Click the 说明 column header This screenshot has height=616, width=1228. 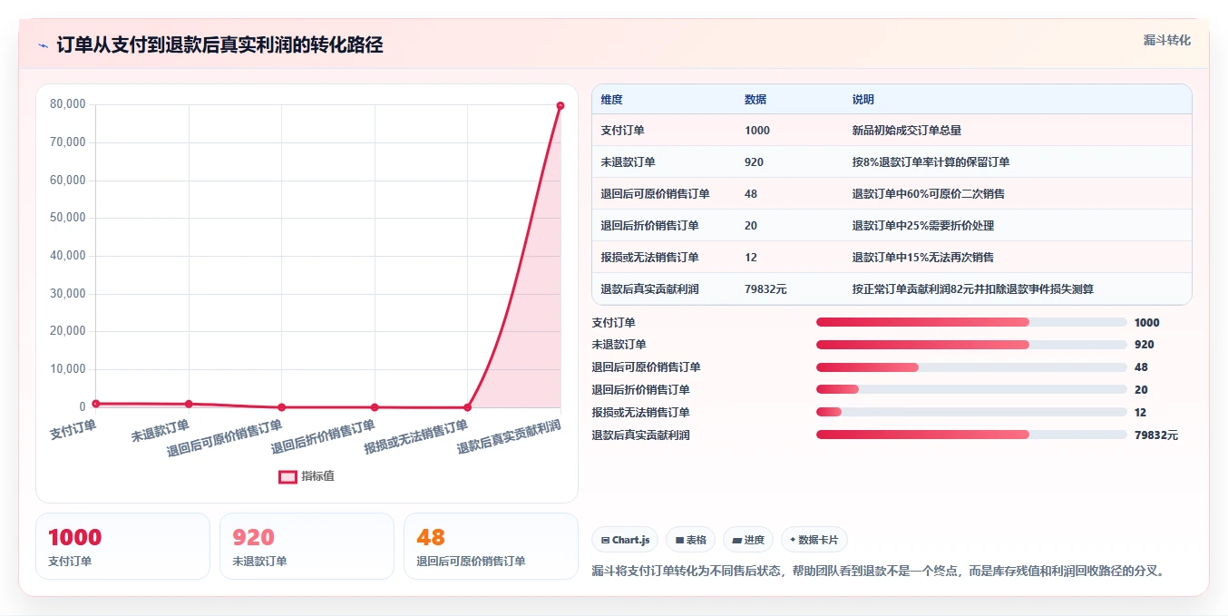click(x=863, y=100)
